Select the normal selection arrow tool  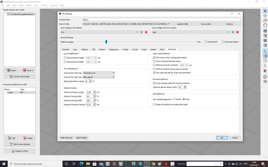[x=265, y=11]
